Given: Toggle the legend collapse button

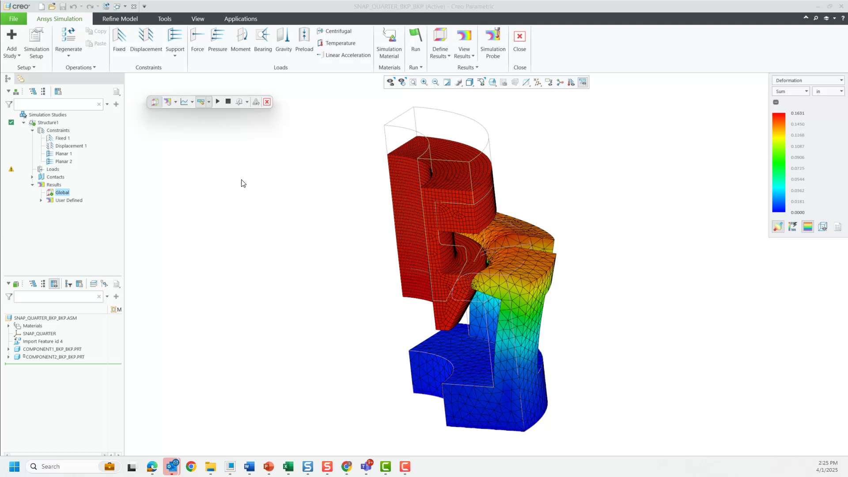Looking at the screenshot, I should tap(776, 102).
